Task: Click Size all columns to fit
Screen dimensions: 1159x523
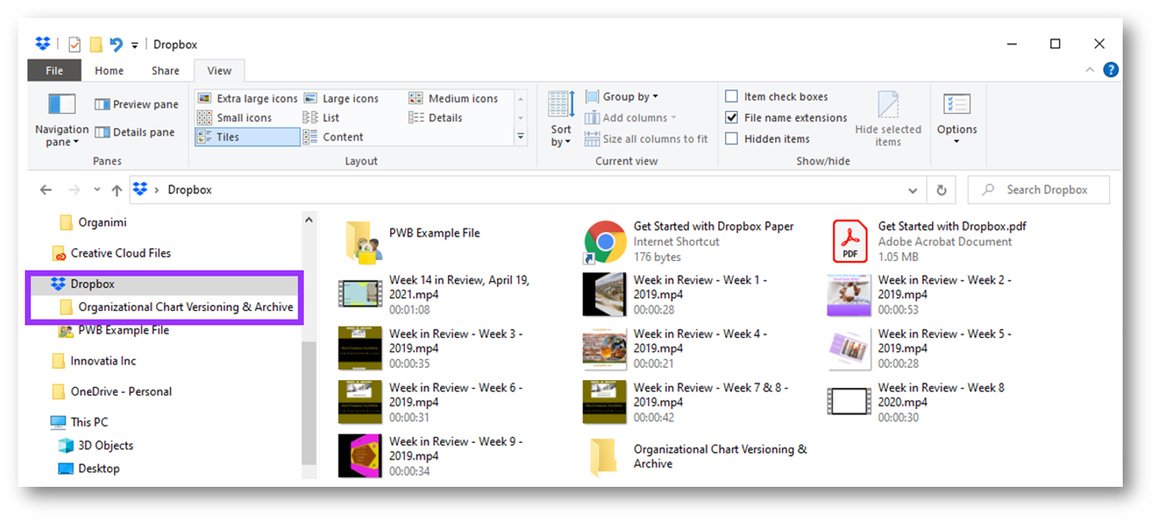Action: [646, 139]
